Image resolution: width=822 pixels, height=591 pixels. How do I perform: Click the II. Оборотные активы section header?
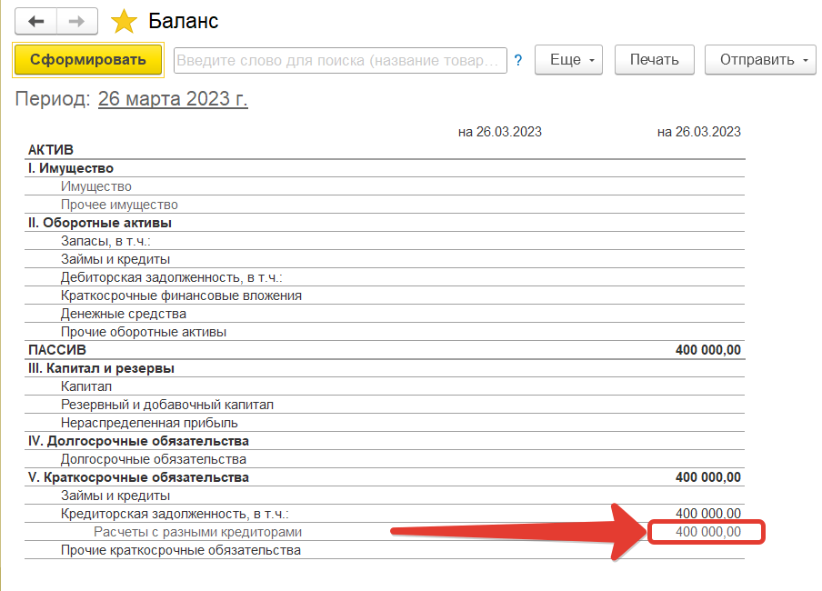click(x=100, y=223)
